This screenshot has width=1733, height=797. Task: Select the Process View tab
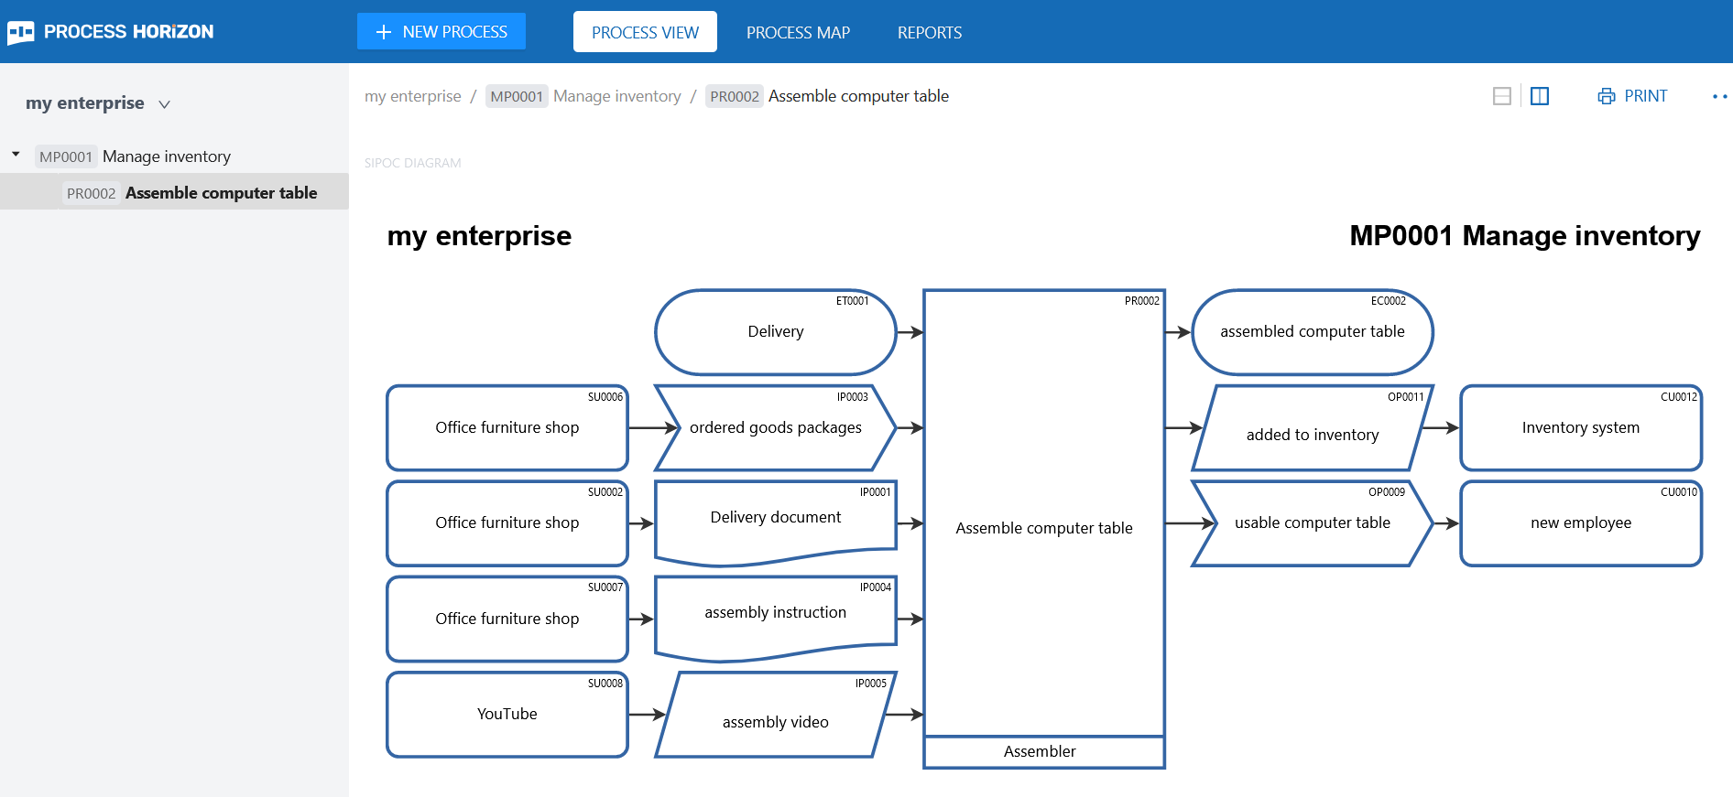click(x=645, y=32)
